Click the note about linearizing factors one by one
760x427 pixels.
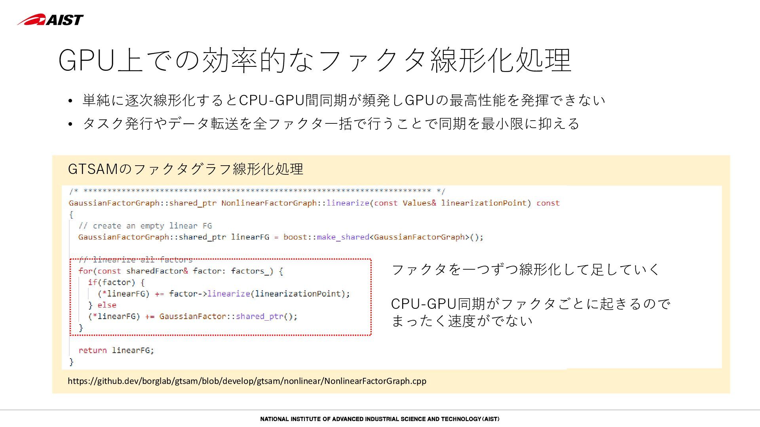pyautogui.click(x=525, y=270)
